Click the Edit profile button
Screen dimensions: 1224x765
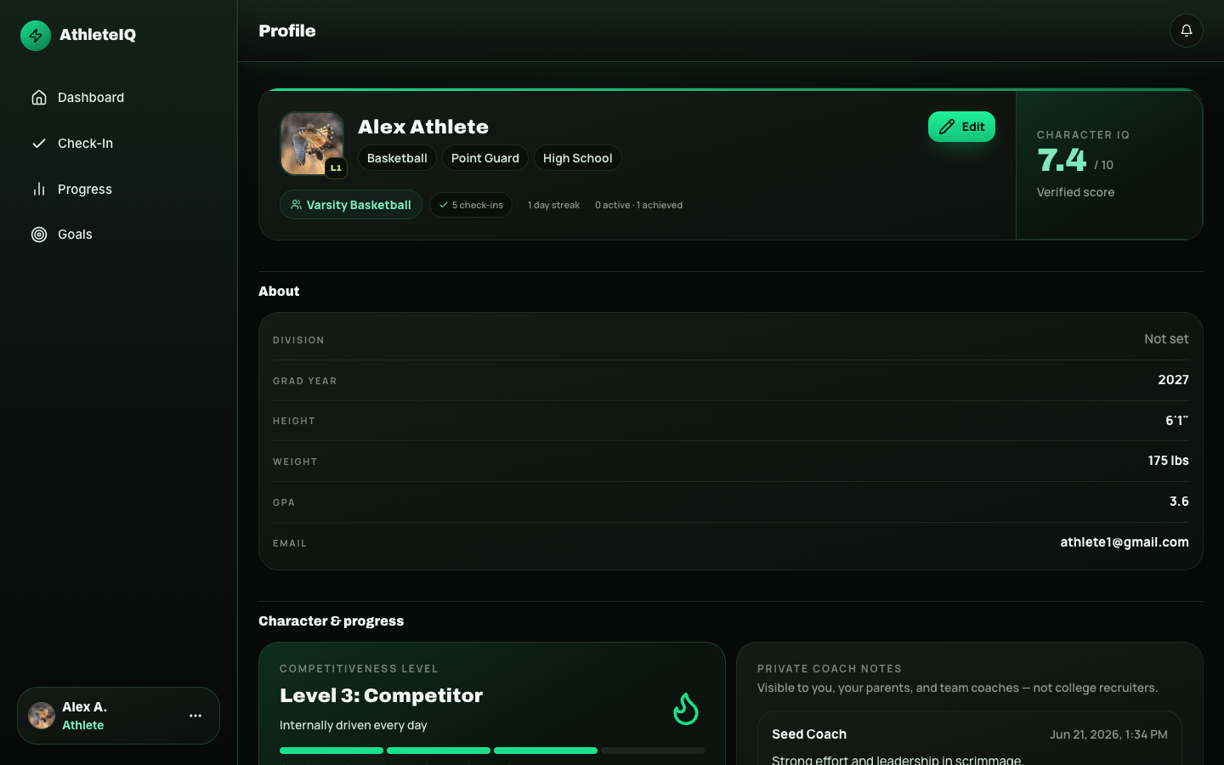click(x=961, y=127)
